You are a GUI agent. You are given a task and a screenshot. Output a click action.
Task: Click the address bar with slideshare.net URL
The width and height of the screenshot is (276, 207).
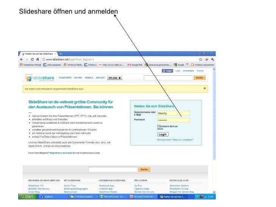click(x=120, y=60)
